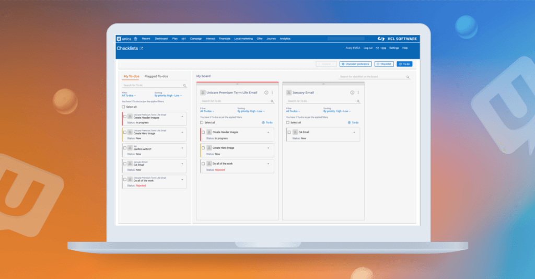Open the mail notifications envelope icon
Screen dimensions: 535x279
click(377, 48)
